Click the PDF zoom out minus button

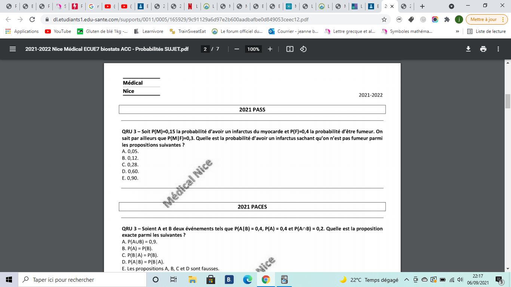click(236, 49)
